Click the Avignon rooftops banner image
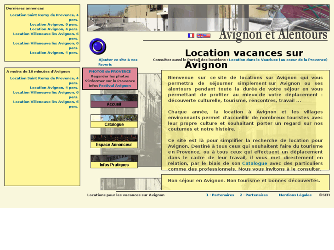 pos(208,18)
